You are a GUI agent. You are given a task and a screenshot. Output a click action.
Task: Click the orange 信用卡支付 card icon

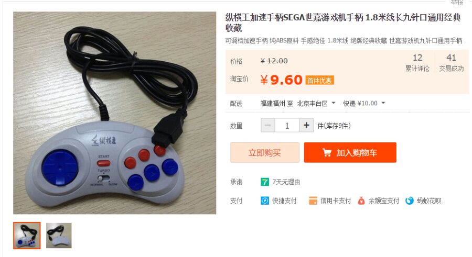313,200
